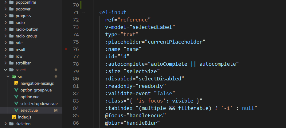This screenshot has height=128, width=286.
Task: Open the radio-group folder
Action: click(x=26, y=36)
